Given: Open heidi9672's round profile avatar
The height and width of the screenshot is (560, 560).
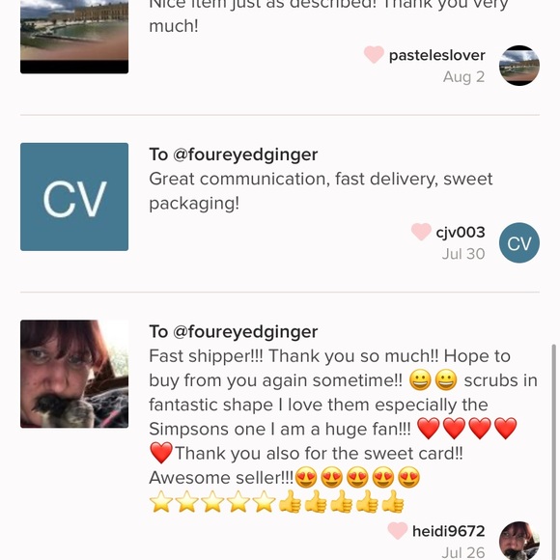Looking at the screenshot, I should coord(518,541).
